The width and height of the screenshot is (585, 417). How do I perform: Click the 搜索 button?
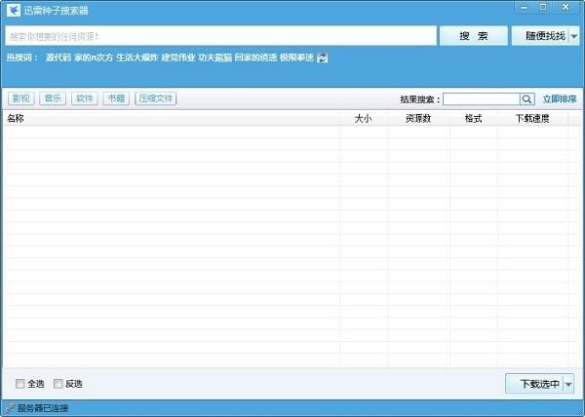coord(474,36)
